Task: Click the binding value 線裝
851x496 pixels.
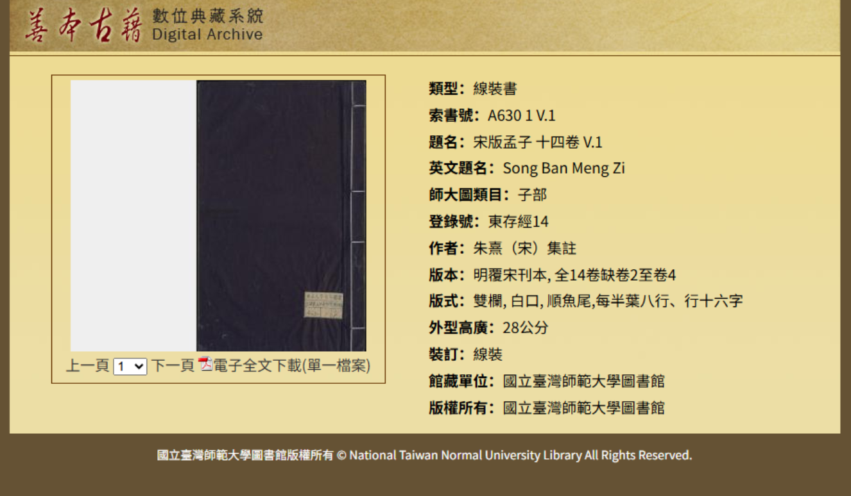Action: click(x=488, y=354)
